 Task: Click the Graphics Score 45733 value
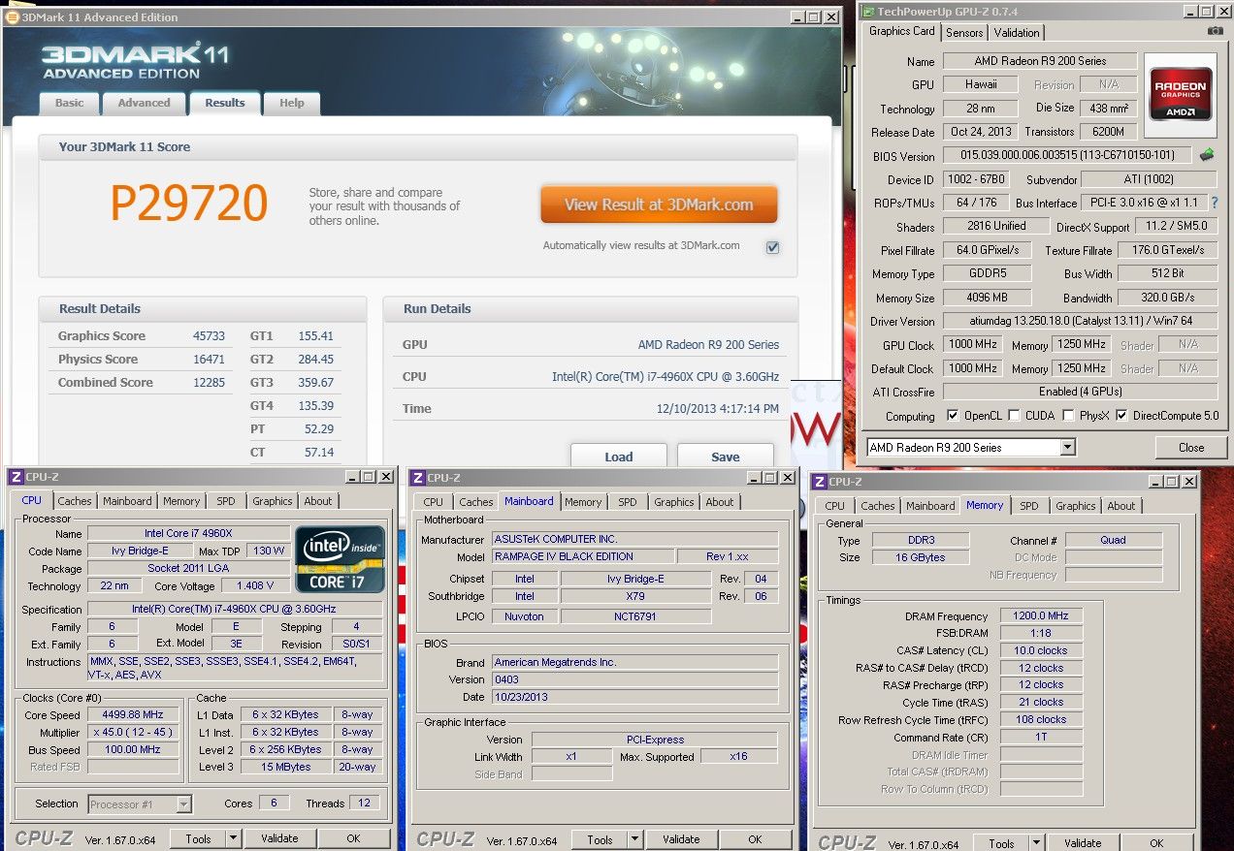click(209, 336)
